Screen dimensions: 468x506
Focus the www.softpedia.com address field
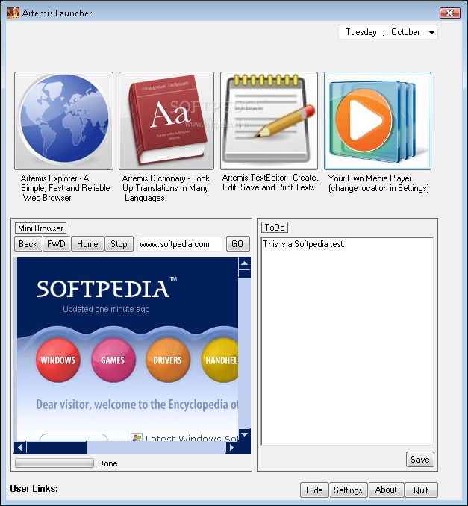(x=180, y=244)
